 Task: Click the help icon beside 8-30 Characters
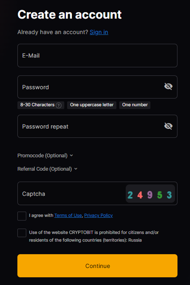tap(59, 105)
